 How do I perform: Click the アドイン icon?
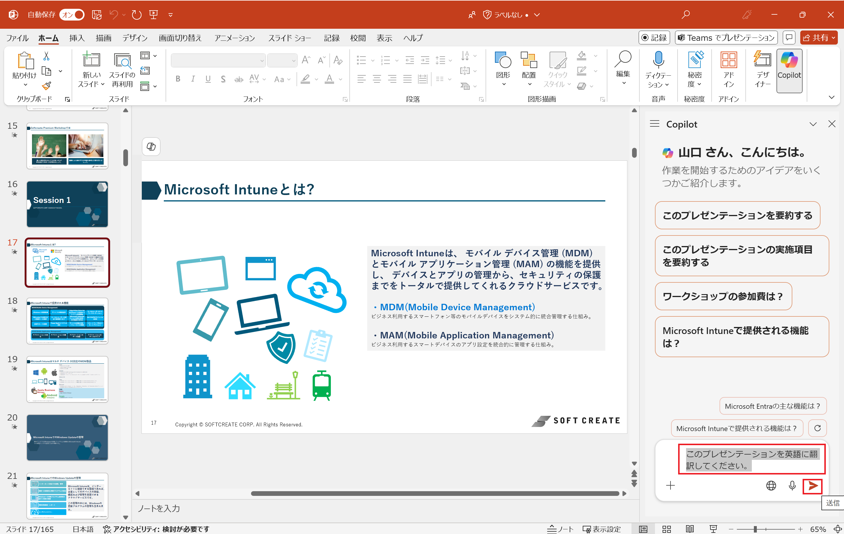729,60
